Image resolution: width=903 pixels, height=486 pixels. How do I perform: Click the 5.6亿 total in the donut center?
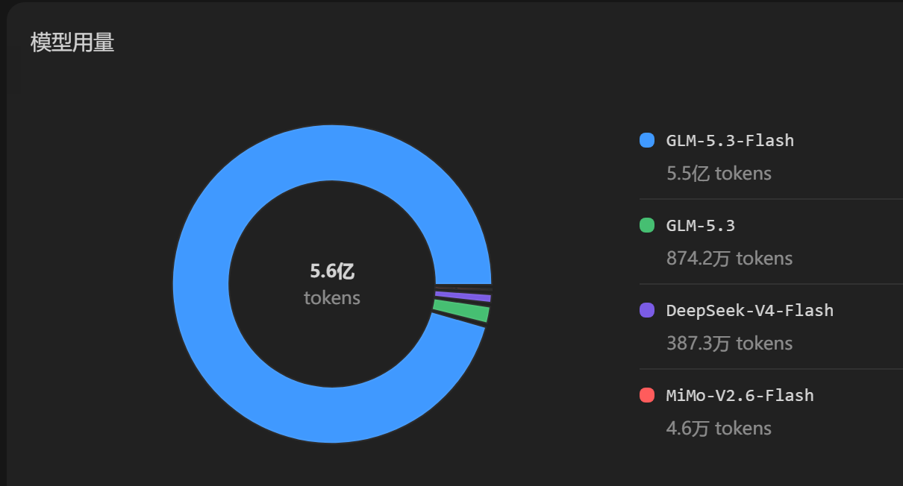coord(332,271)
